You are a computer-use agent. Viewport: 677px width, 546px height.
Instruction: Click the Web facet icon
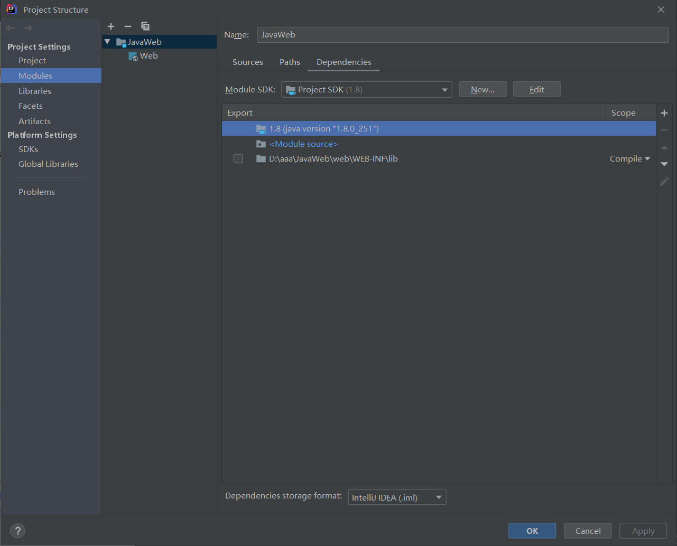pyautogui.click(x=133, y=57)
